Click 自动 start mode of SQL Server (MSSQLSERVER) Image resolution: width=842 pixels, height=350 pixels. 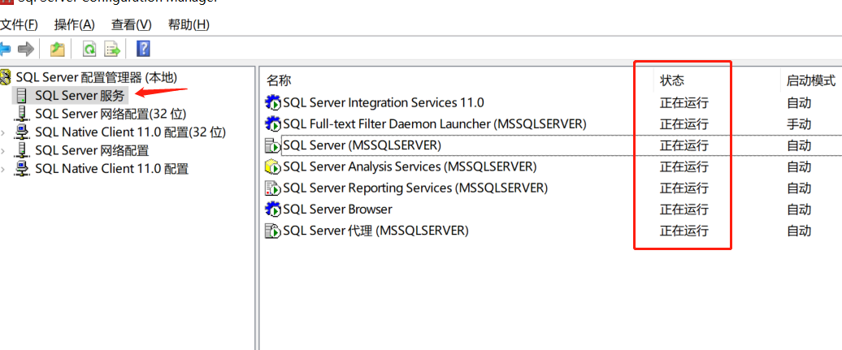click(799, 146)
